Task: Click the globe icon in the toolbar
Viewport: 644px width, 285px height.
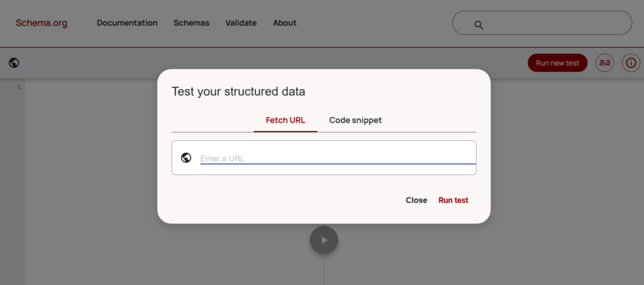Action: click(14, 63)
